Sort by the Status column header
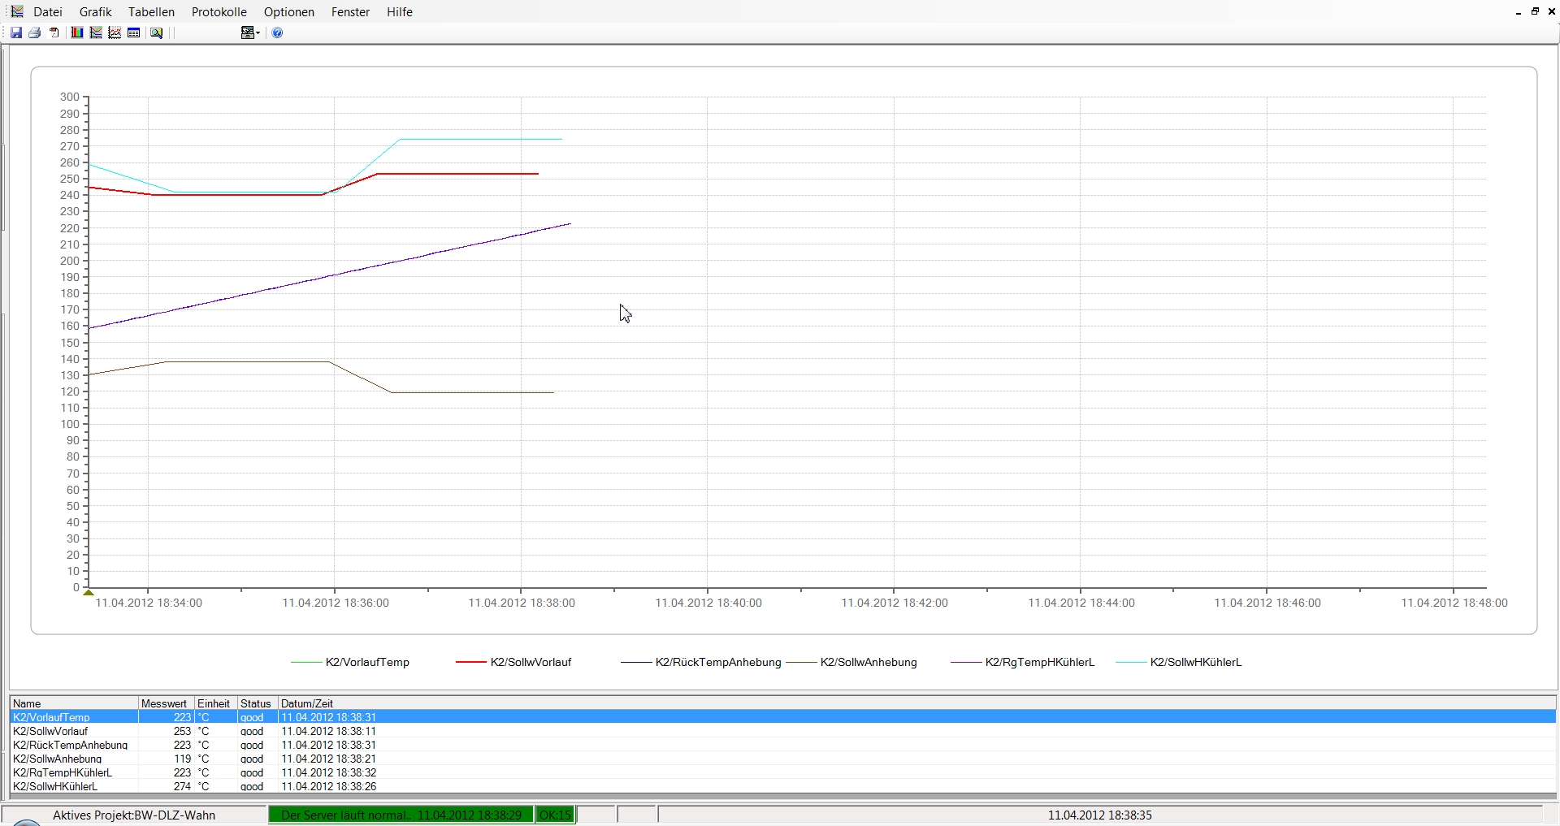 [257, 703]
